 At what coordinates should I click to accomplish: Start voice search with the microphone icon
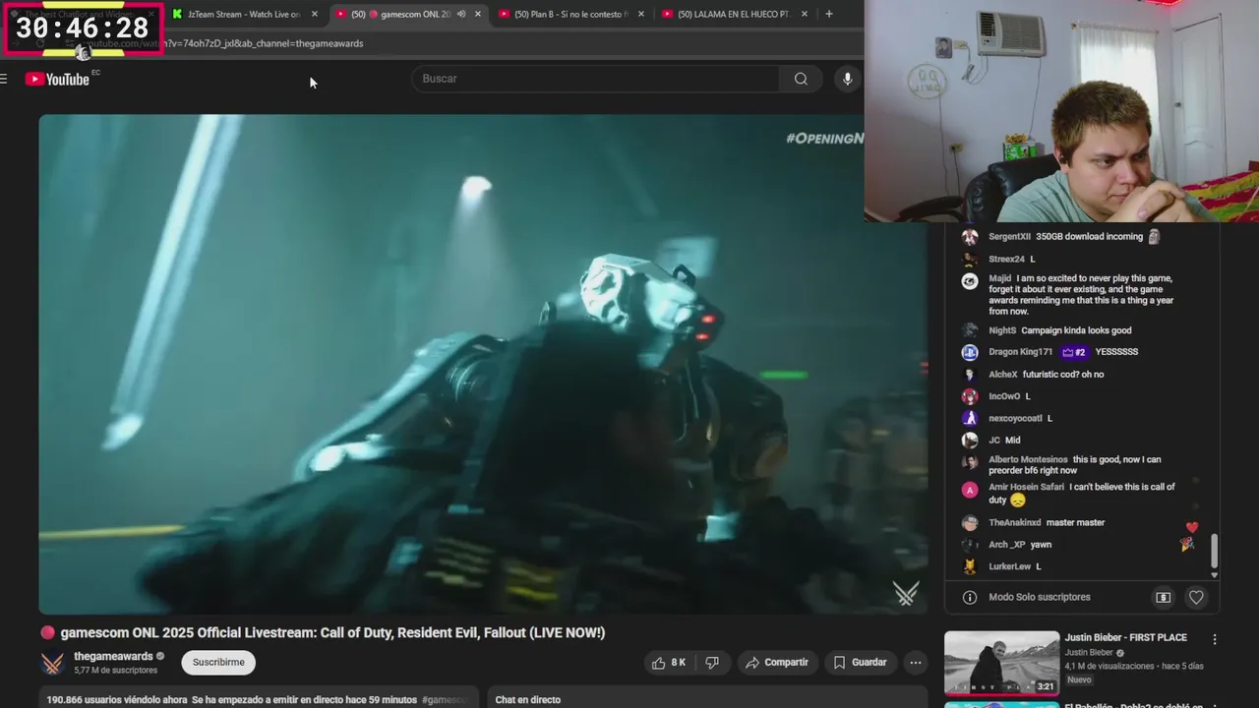coord(847,79)
